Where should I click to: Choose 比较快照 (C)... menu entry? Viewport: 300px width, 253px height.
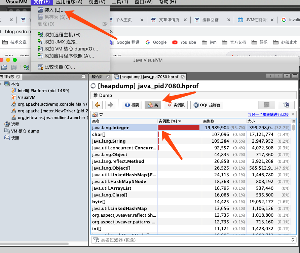click(70, 67)
